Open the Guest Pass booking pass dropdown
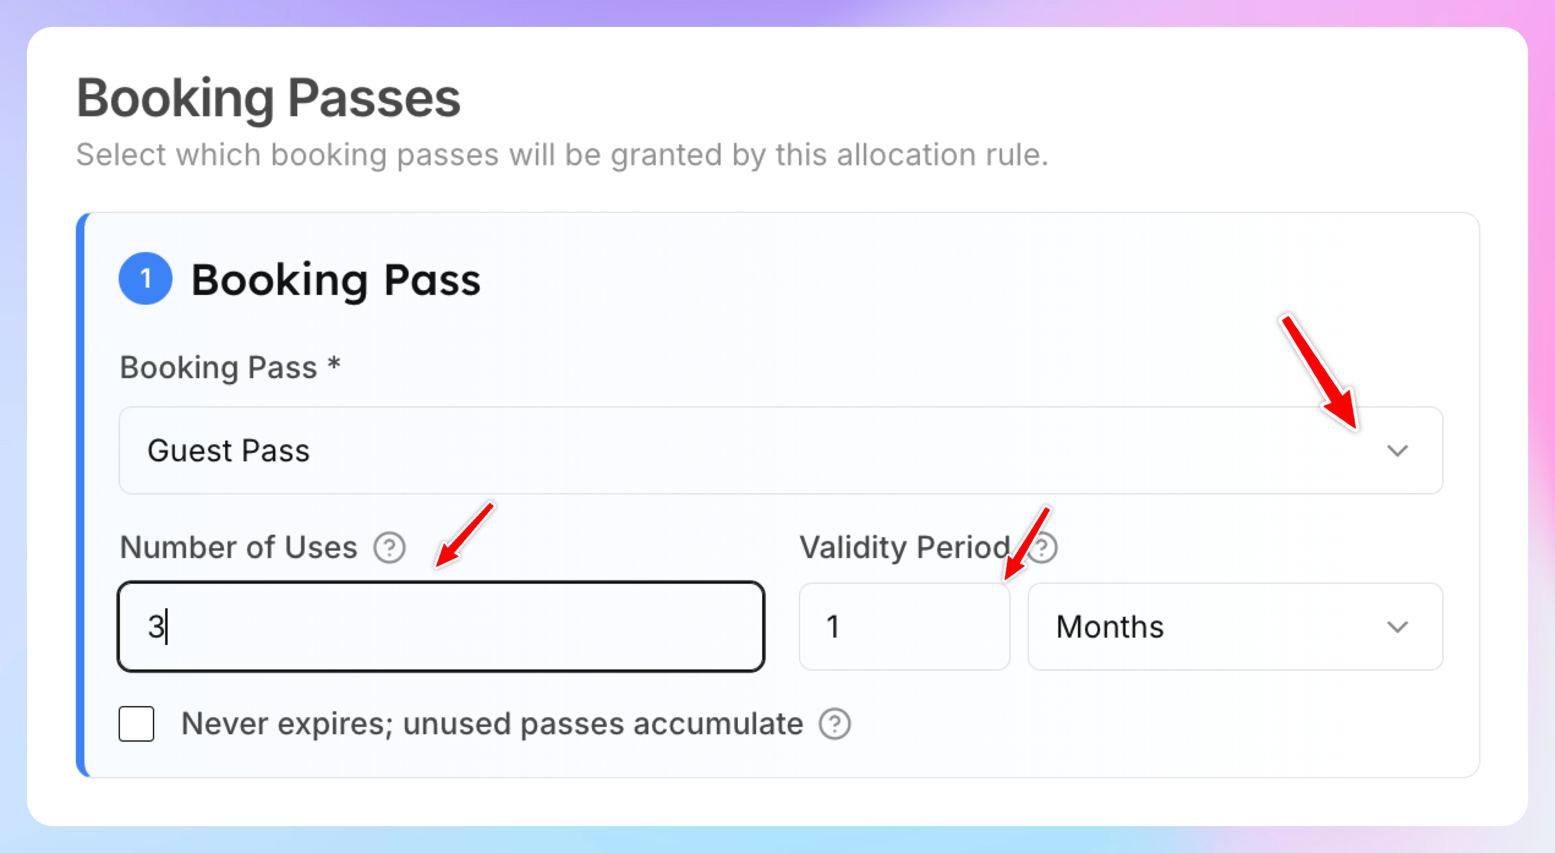Screen dimensions: 1555x853 781,450
